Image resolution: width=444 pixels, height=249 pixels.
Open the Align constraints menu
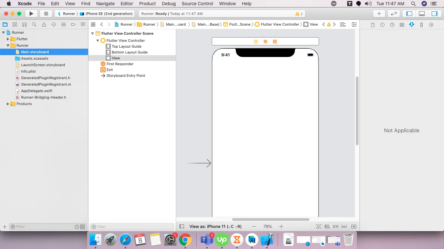[x=327, y=226]
